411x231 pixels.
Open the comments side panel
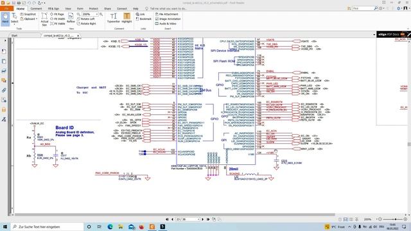click(x=4, y=80)
